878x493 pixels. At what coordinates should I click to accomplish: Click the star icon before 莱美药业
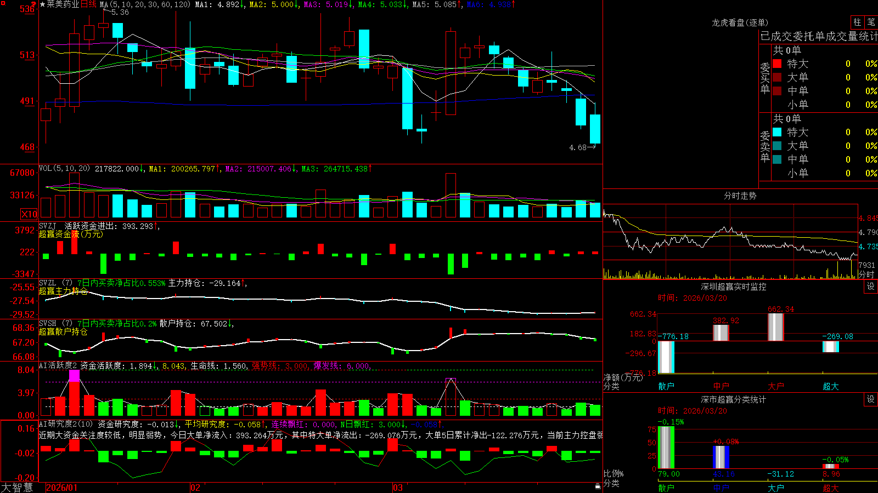42,4
